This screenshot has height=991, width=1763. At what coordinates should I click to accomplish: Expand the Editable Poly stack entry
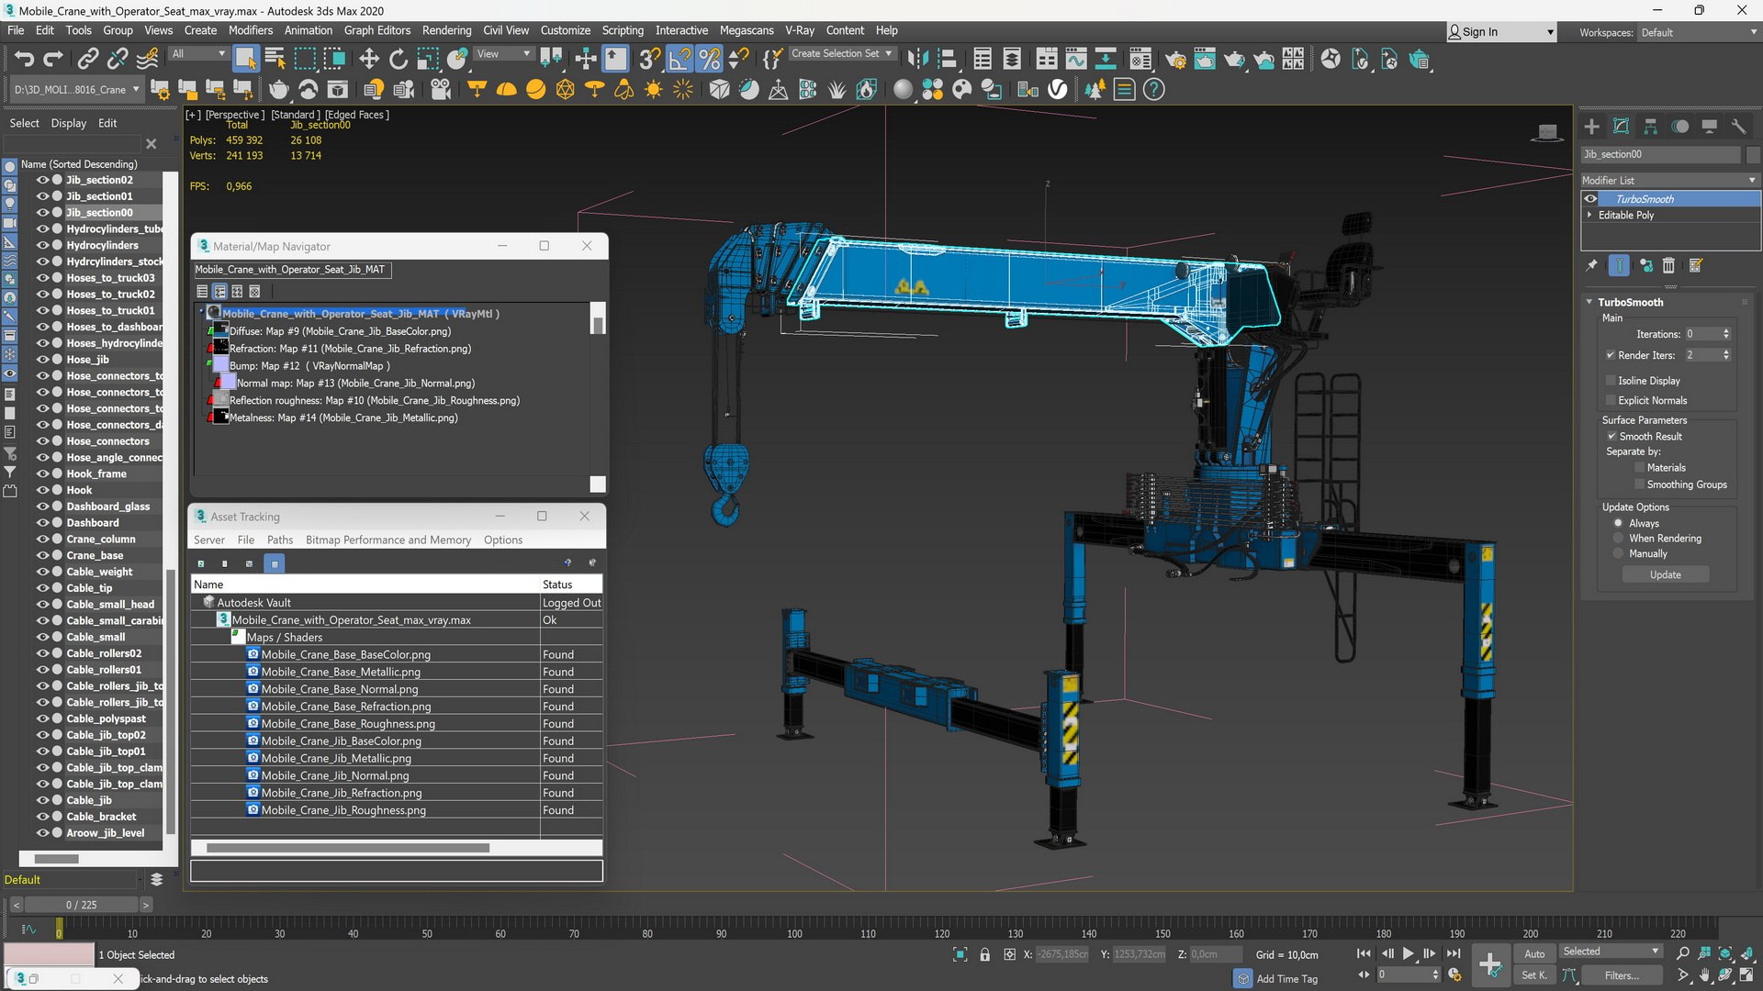(x=1589, y=215)
